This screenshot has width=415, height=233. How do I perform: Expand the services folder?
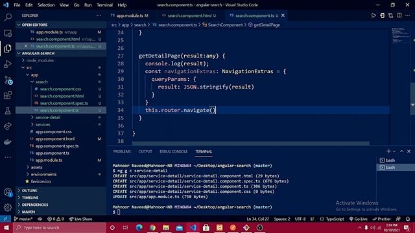(x=43, y=124)
